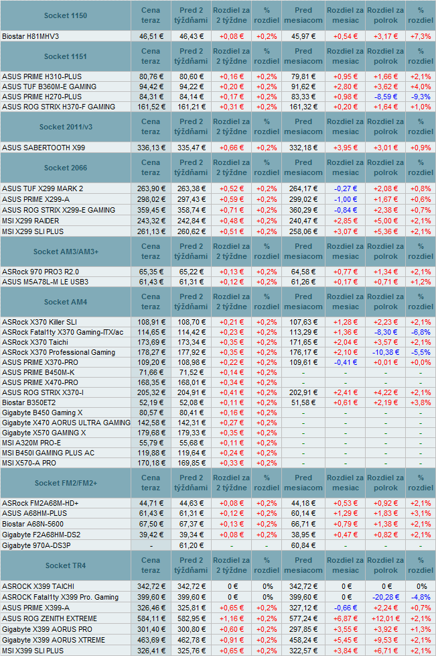This screenshot has width=436, height=656.
Task: Select the 336,13 € price of SABERTOOTH X99
Action: [151, 147]
